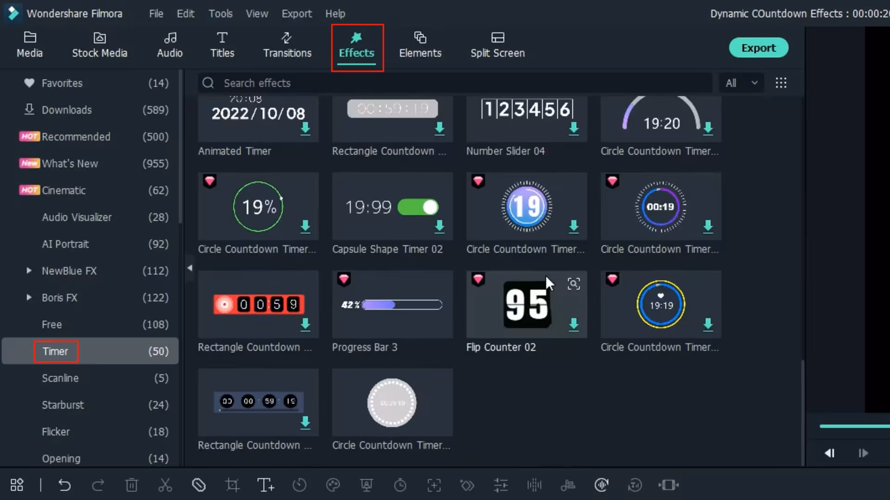Image resolution: width=890 pixels, height=500 pixels.
Task: Collapse the left panel arrow
Action: point(190,268)
